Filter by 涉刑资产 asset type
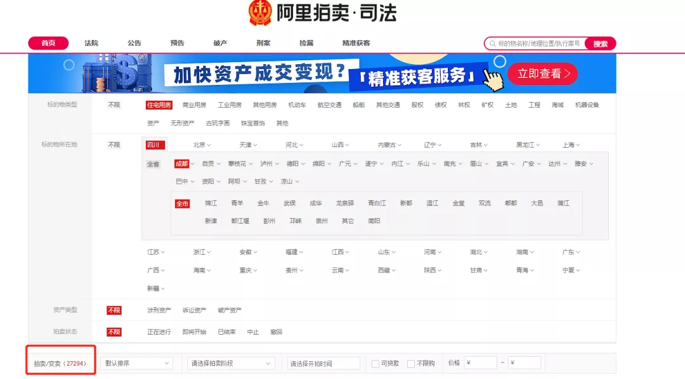 click(159, 311)
